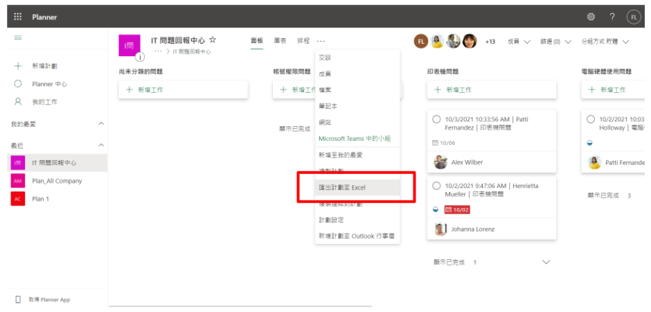
Task: Click the IT 問題回報中心 pink plan logo
Action: coord(130,45)
